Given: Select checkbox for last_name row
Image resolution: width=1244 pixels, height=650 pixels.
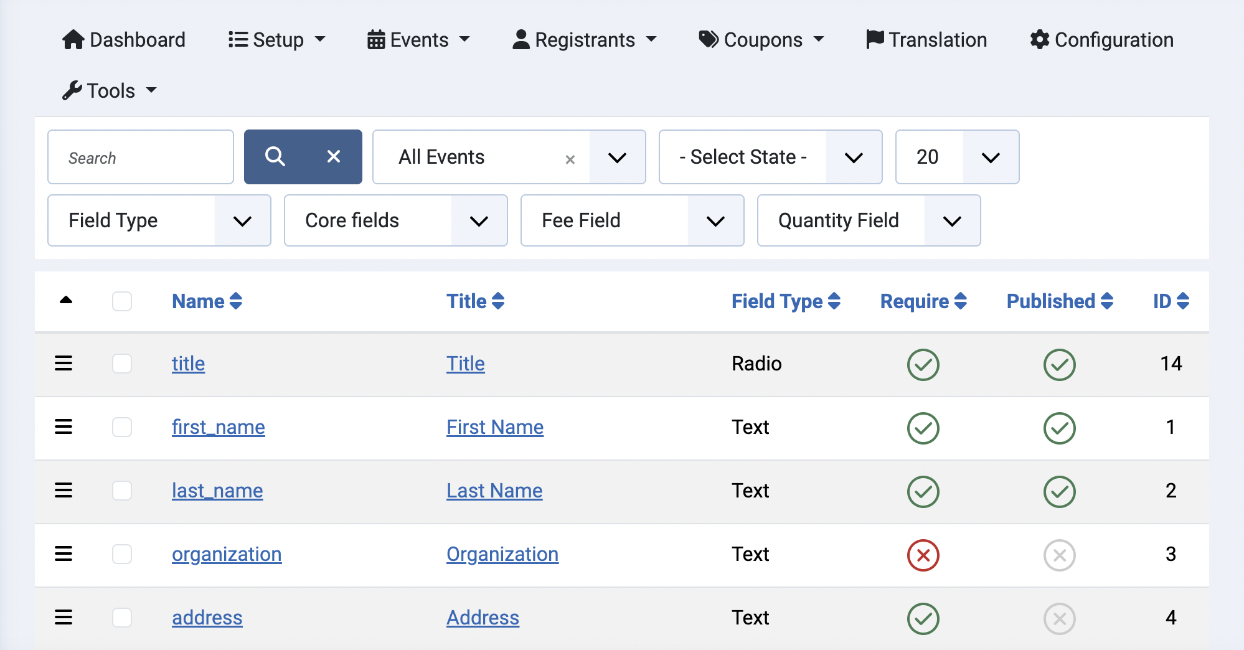Looking at the screenshot, I should pos(122,491).
